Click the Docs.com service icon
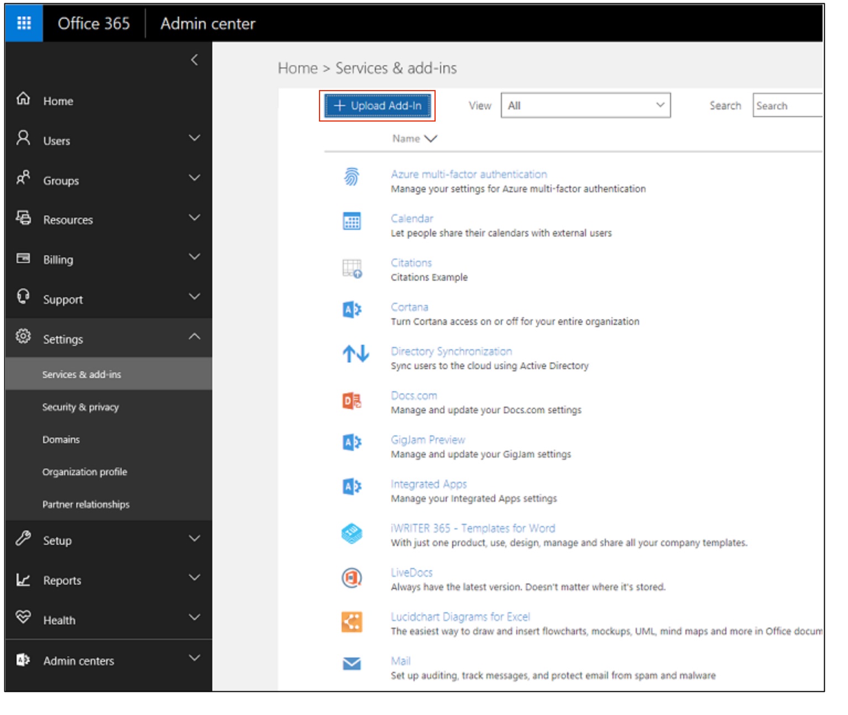 tap(352, 401)
